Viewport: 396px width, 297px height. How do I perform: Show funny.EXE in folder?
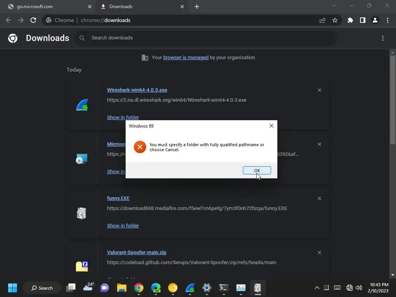point(123,226)
